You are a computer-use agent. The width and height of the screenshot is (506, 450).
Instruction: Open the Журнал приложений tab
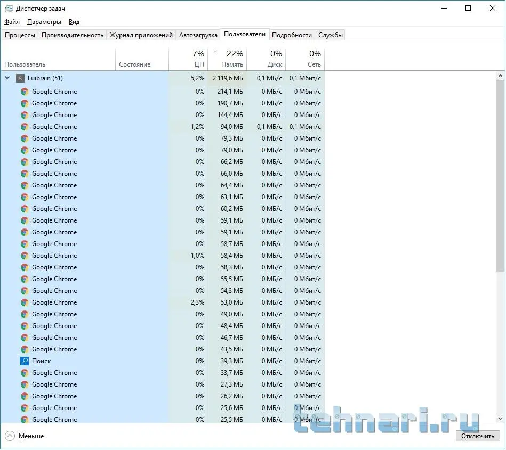pos(141,35)
